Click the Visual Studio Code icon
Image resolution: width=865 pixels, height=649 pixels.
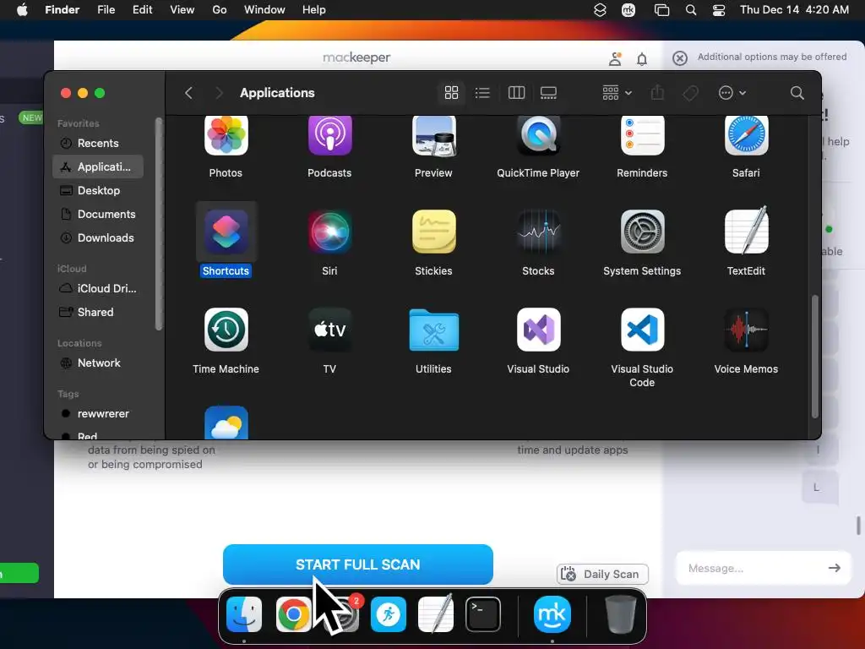click(x=642, y=330)
